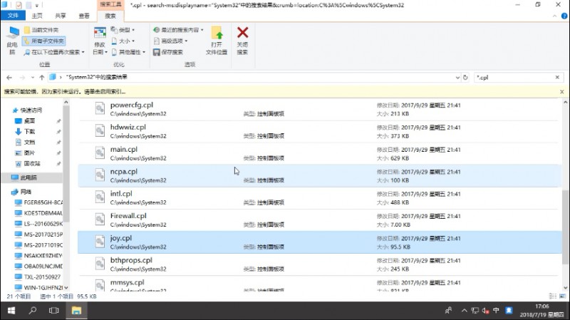Switch to the 查看 View tab

[84, 16]
